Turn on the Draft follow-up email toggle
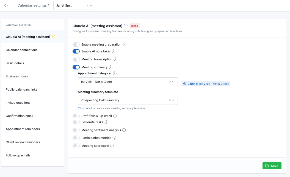This screenshot has height=177, width=290. coord(76,116)
